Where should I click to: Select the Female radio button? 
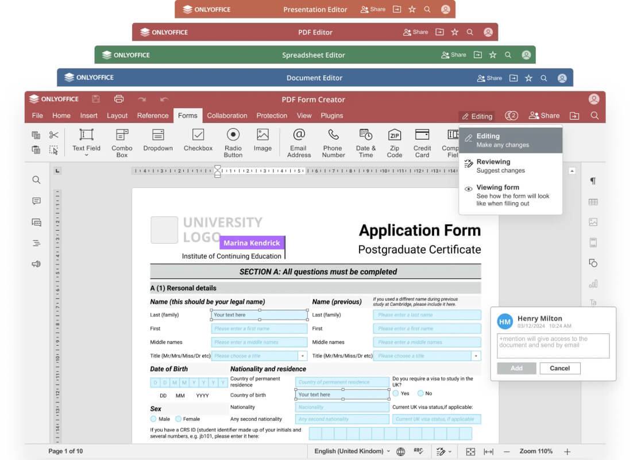pos(179,419)
